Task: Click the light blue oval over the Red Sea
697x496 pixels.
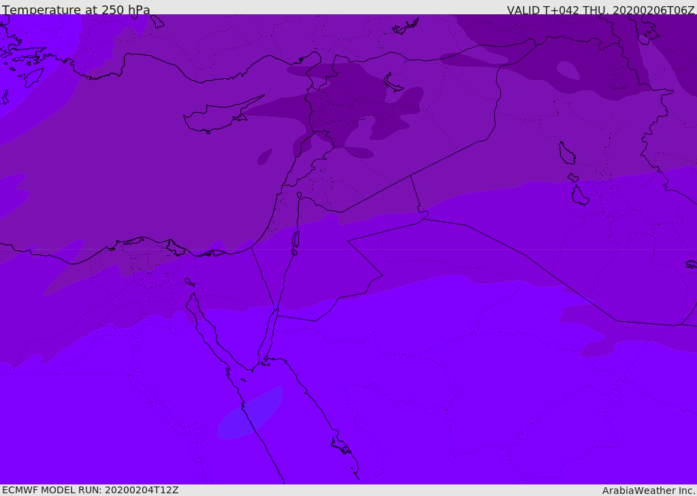Action: [250, 414]
